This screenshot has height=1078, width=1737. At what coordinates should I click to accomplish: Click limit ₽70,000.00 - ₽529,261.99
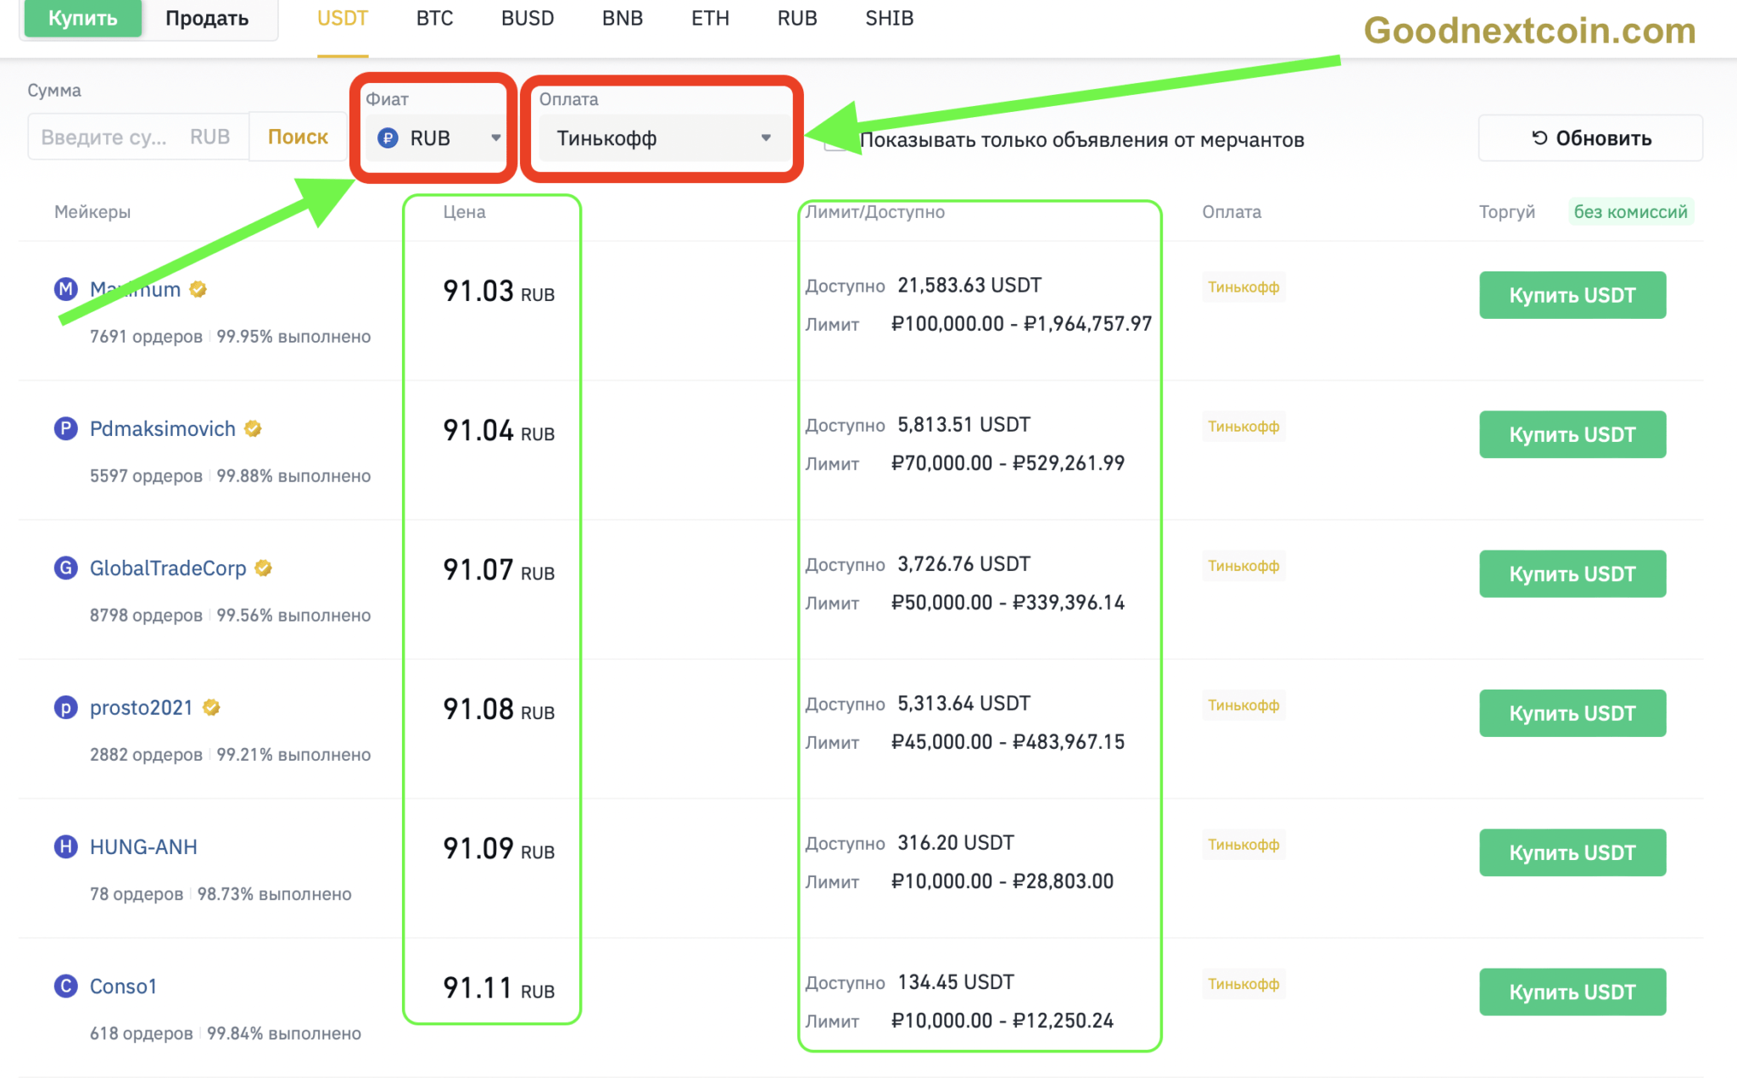1008,463
